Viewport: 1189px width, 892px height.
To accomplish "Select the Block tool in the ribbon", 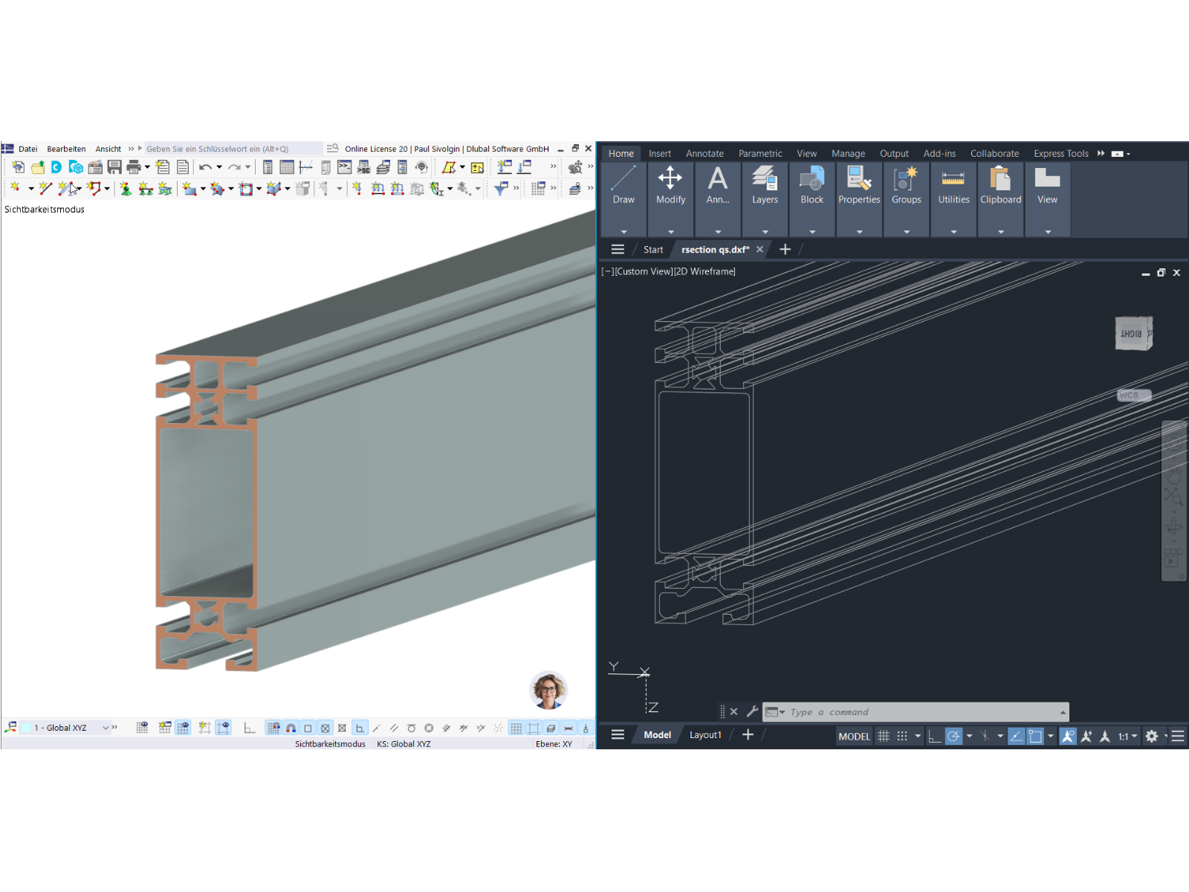I will pos(811,186).
